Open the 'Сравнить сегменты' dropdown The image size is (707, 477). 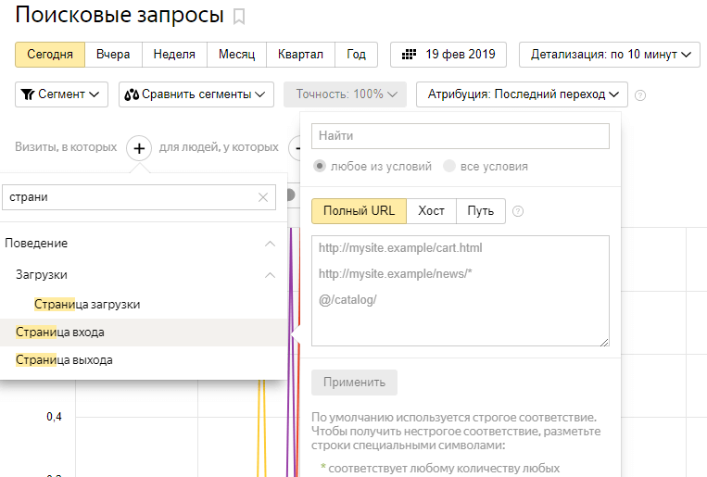tap(196, 94)
